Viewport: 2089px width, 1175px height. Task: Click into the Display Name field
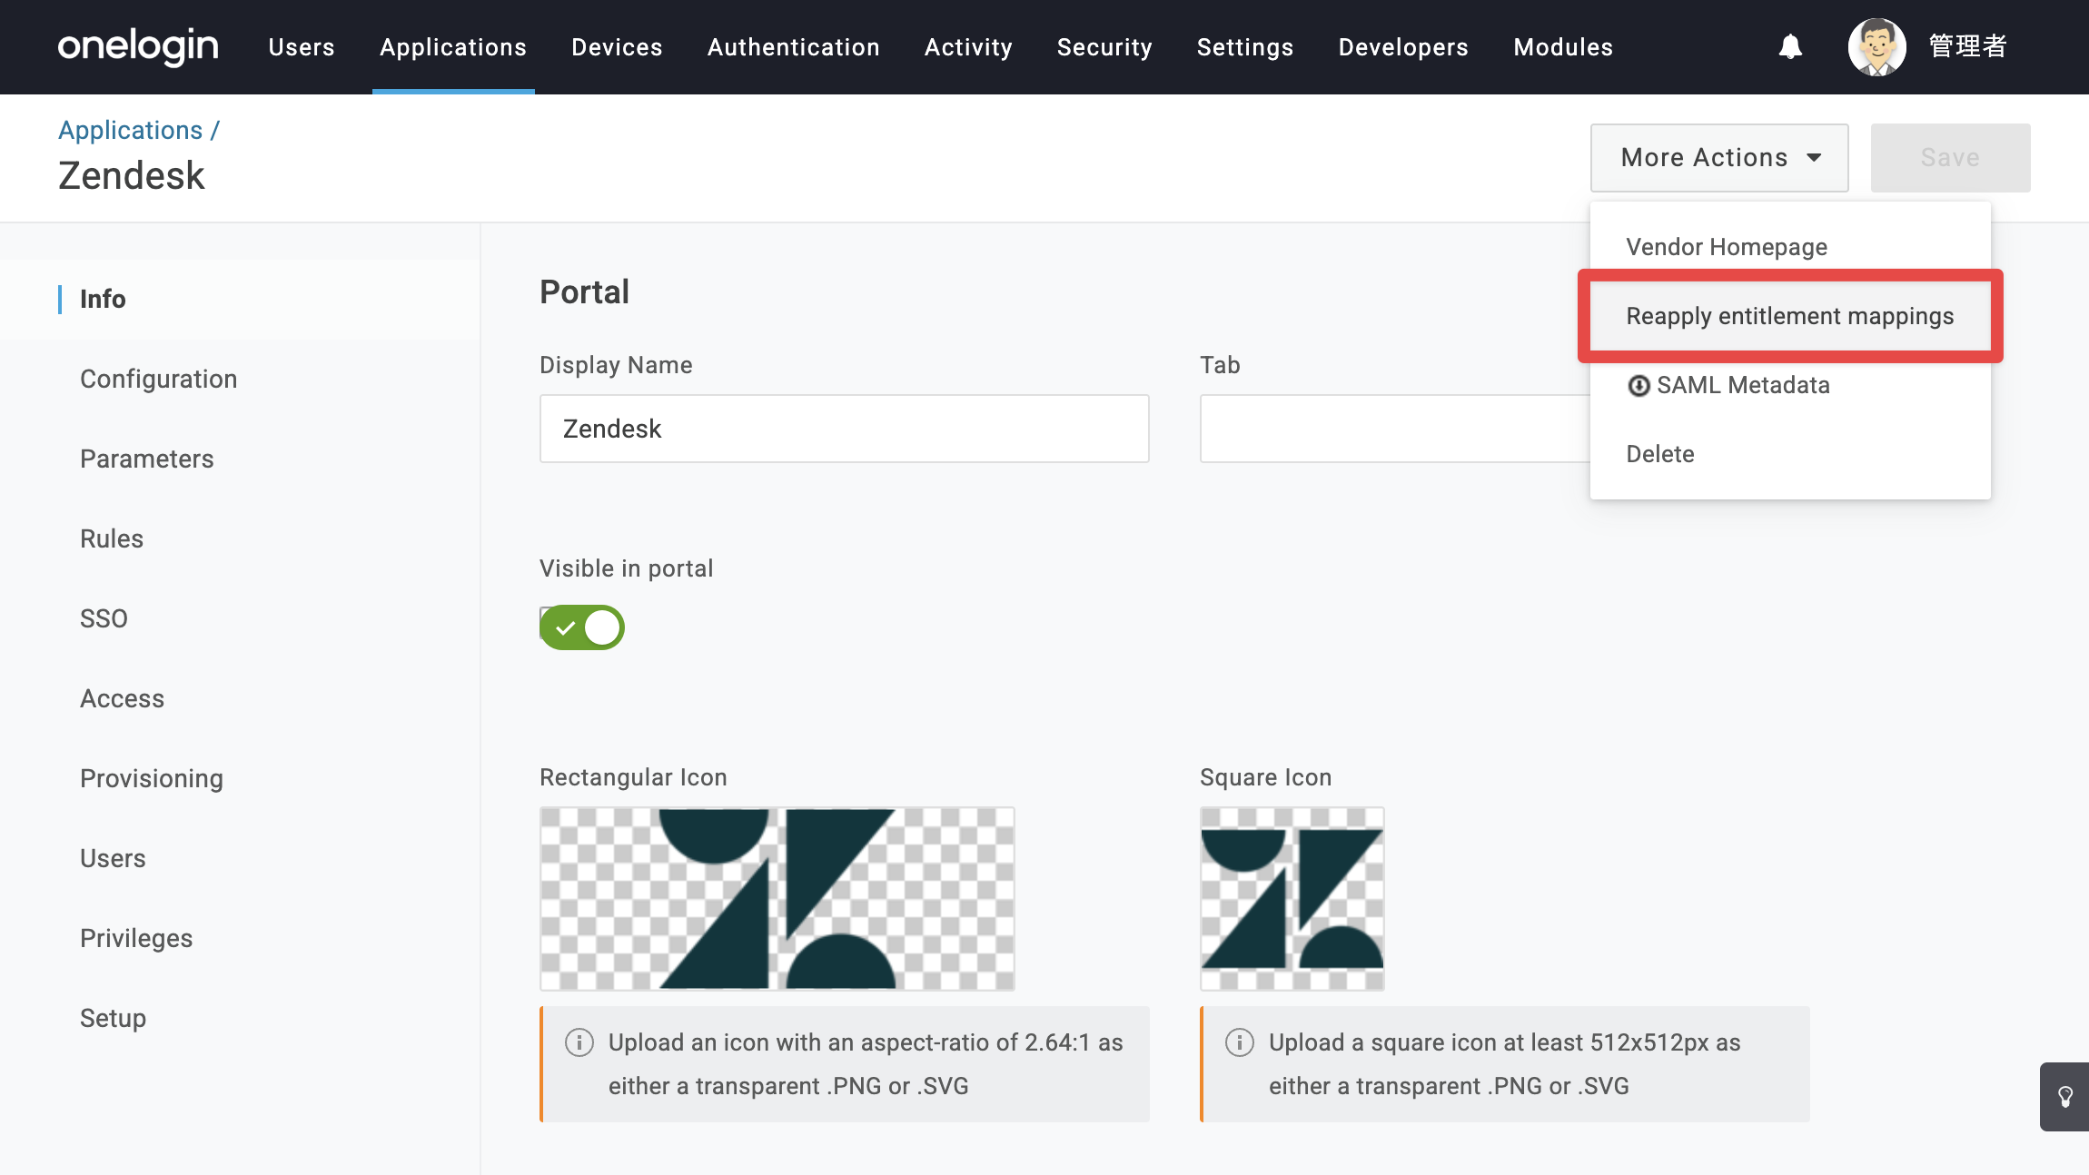click(845, 429)
